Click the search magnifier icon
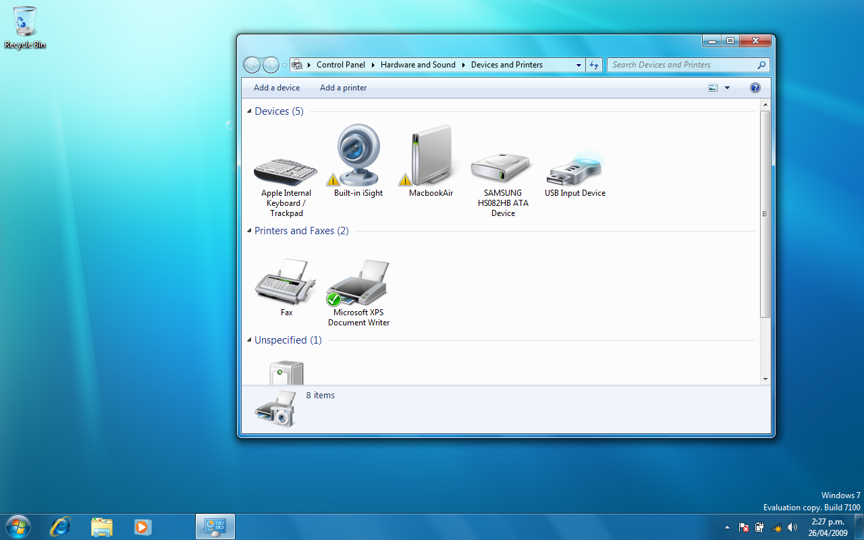Screen dimensions: 864x540 pos(761,65)
